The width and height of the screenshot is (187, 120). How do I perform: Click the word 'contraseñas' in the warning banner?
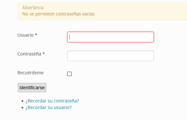click(x=68, y=14)
